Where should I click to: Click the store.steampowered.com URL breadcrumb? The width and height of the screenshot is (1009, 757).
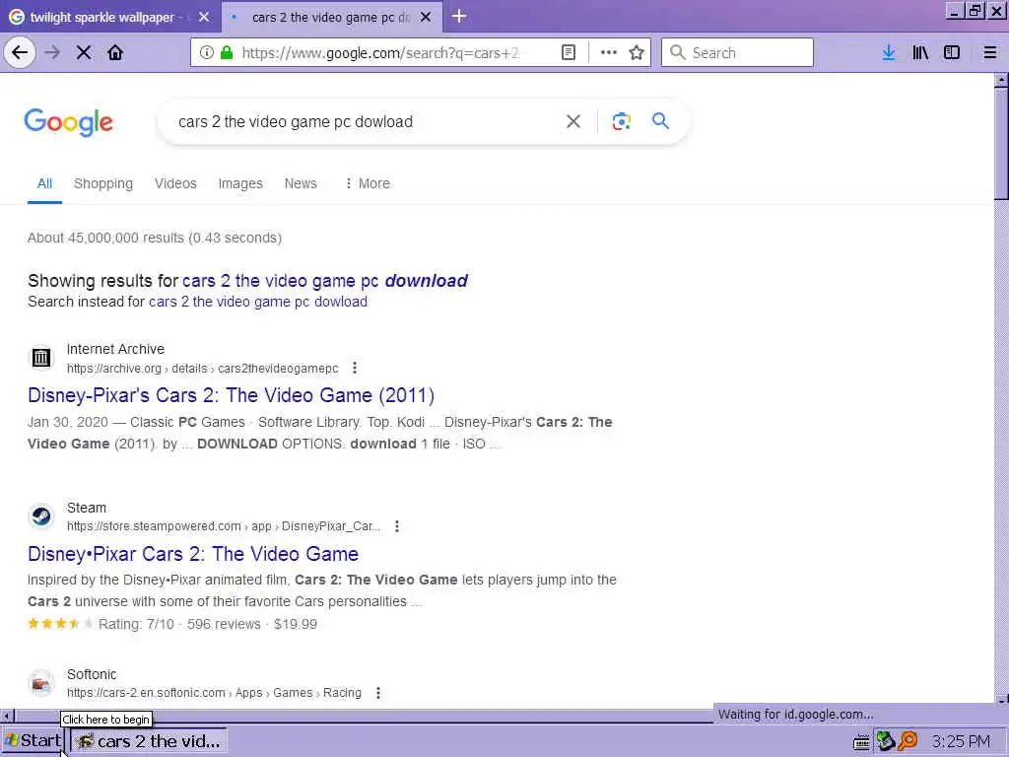pos(224,526)
